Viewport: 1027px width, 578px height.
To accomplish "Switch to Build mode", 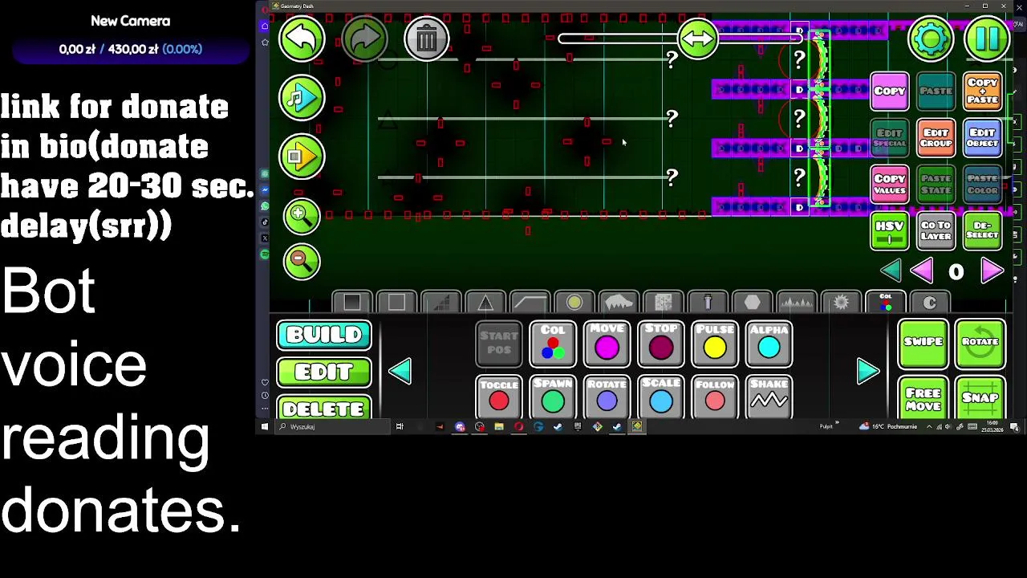I will pos(324,335).
